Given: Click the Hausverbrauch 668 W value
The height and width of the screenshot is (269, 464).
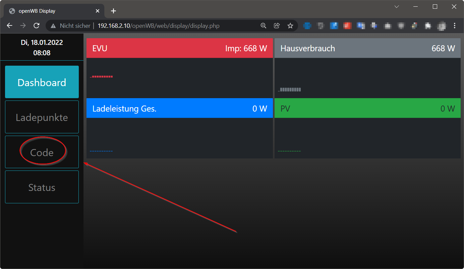Looking at the screenshot, I should [x=443, y=48].
